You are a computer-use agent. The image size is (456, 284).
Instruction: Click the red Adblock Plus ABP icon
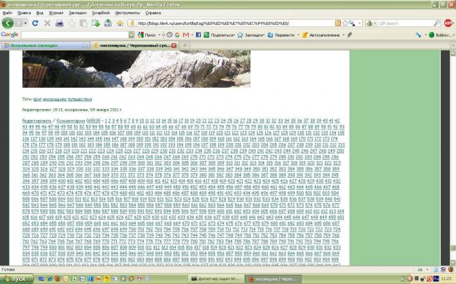coord(448,23)
